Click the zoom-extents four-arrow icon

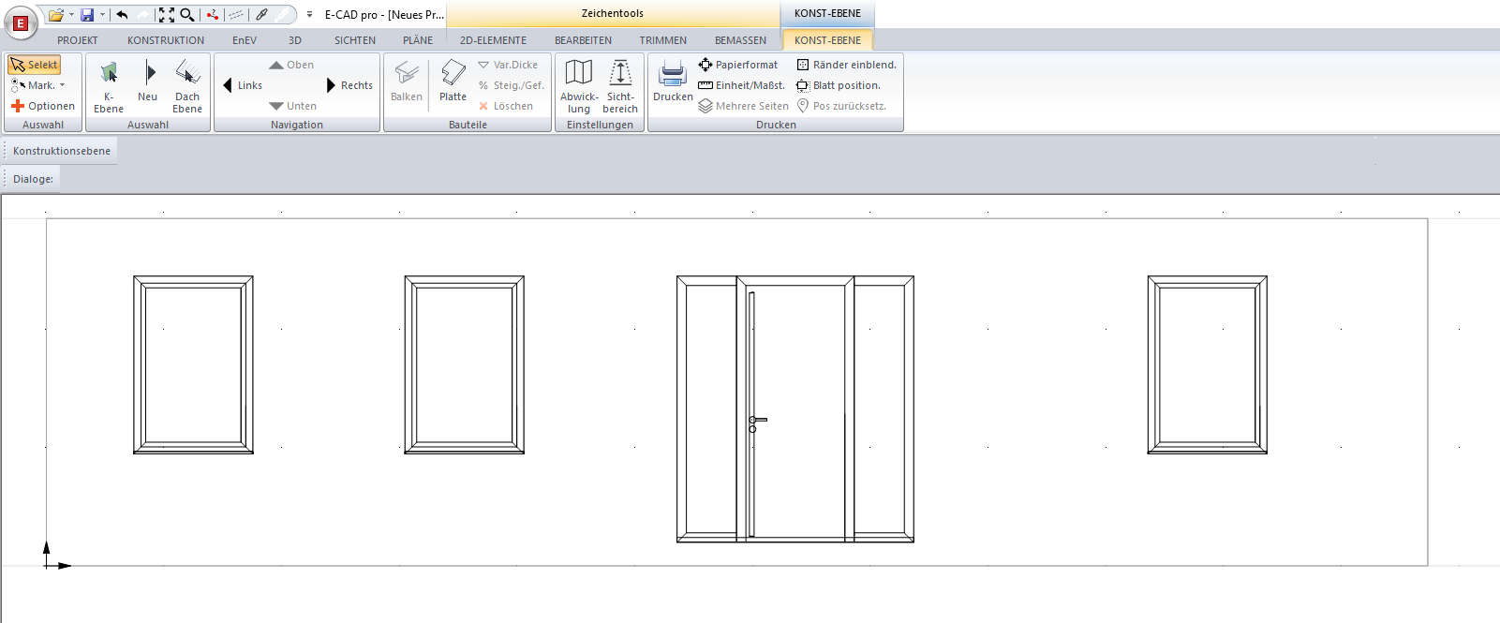coord(166,15)
